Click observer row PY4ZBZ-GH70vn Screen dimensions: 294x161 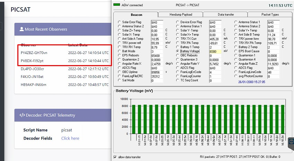(65, 53)
